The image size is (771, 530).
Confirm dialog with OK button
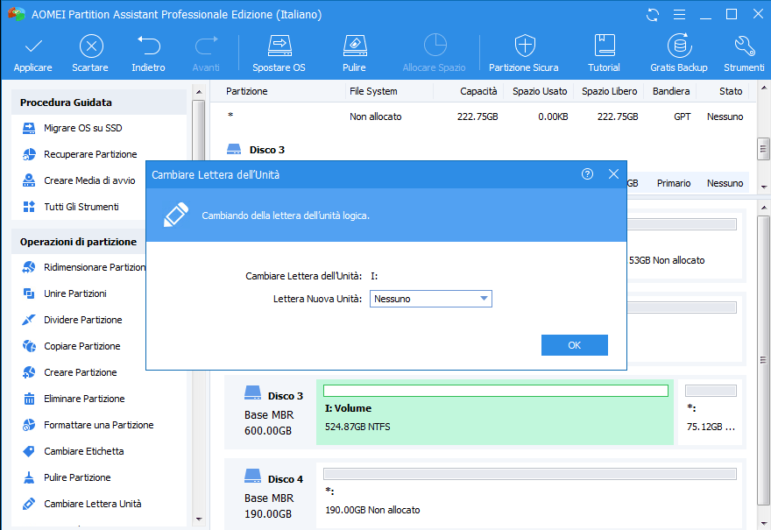(574, 345)
